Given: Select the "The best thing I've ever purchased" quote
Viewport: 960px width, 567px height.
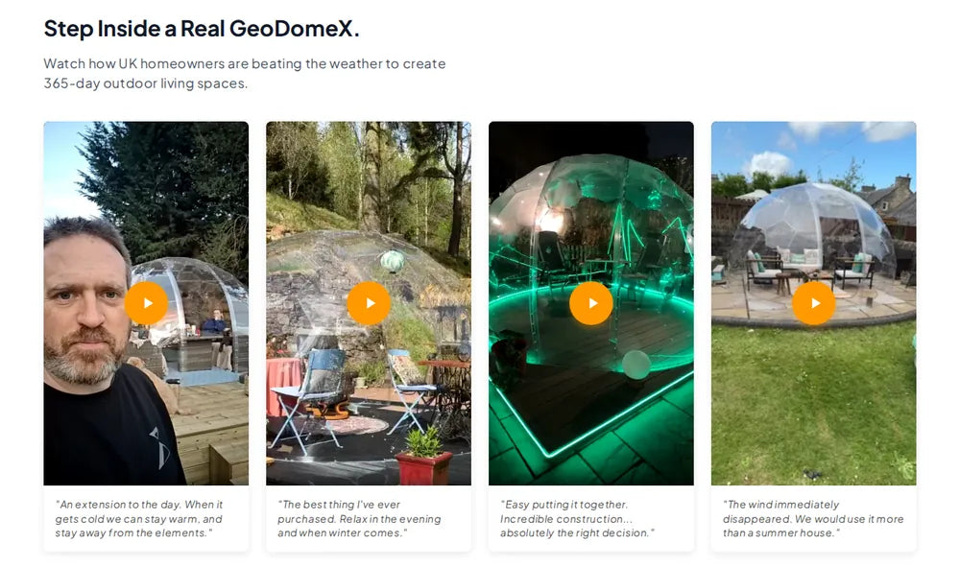Looking at the screenshot, I should [x=359, y=519].
